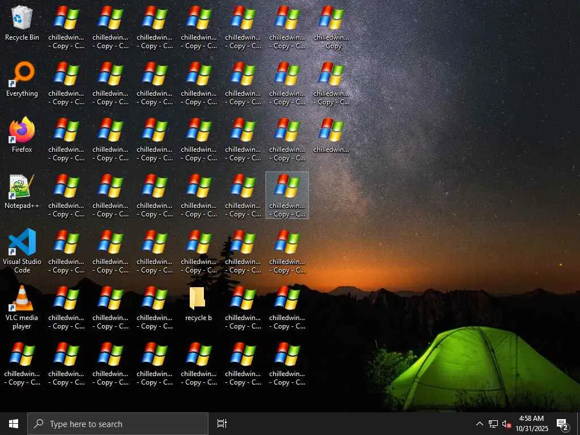Select the chilledwin icon immediately right of Recycle Bin

tap(66, 28)
